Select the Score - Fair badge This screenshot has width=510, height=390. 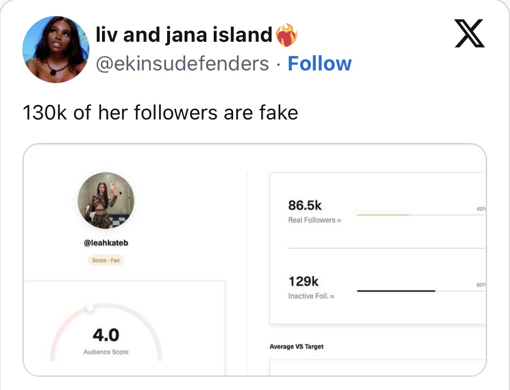click(106, 260)
